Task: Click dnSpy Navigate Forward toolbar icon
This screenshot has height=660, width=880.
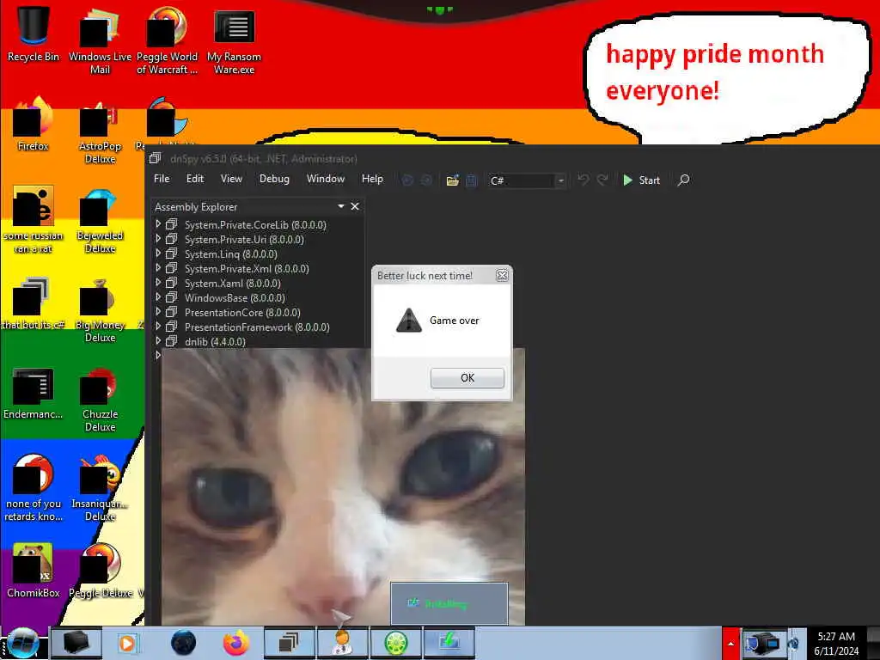Action: tap(426, 180)
